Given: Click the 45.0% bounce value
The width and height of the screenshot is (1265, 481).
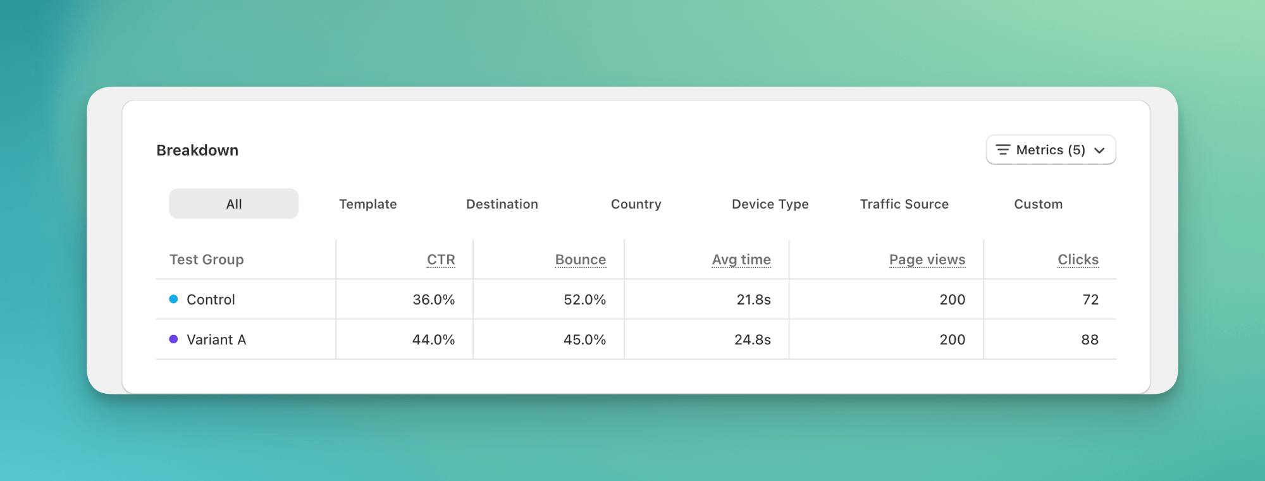Looking at the screenshot, I should 585,340.
